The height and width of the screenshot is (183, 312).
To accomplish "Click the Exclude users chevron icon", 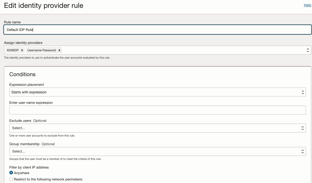I will click(x=303, y=128).
